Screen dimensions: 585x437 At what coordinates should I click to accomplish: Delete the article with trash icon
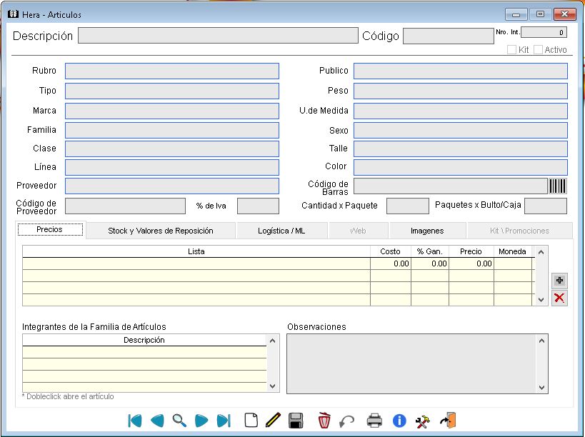click(324, 421)
